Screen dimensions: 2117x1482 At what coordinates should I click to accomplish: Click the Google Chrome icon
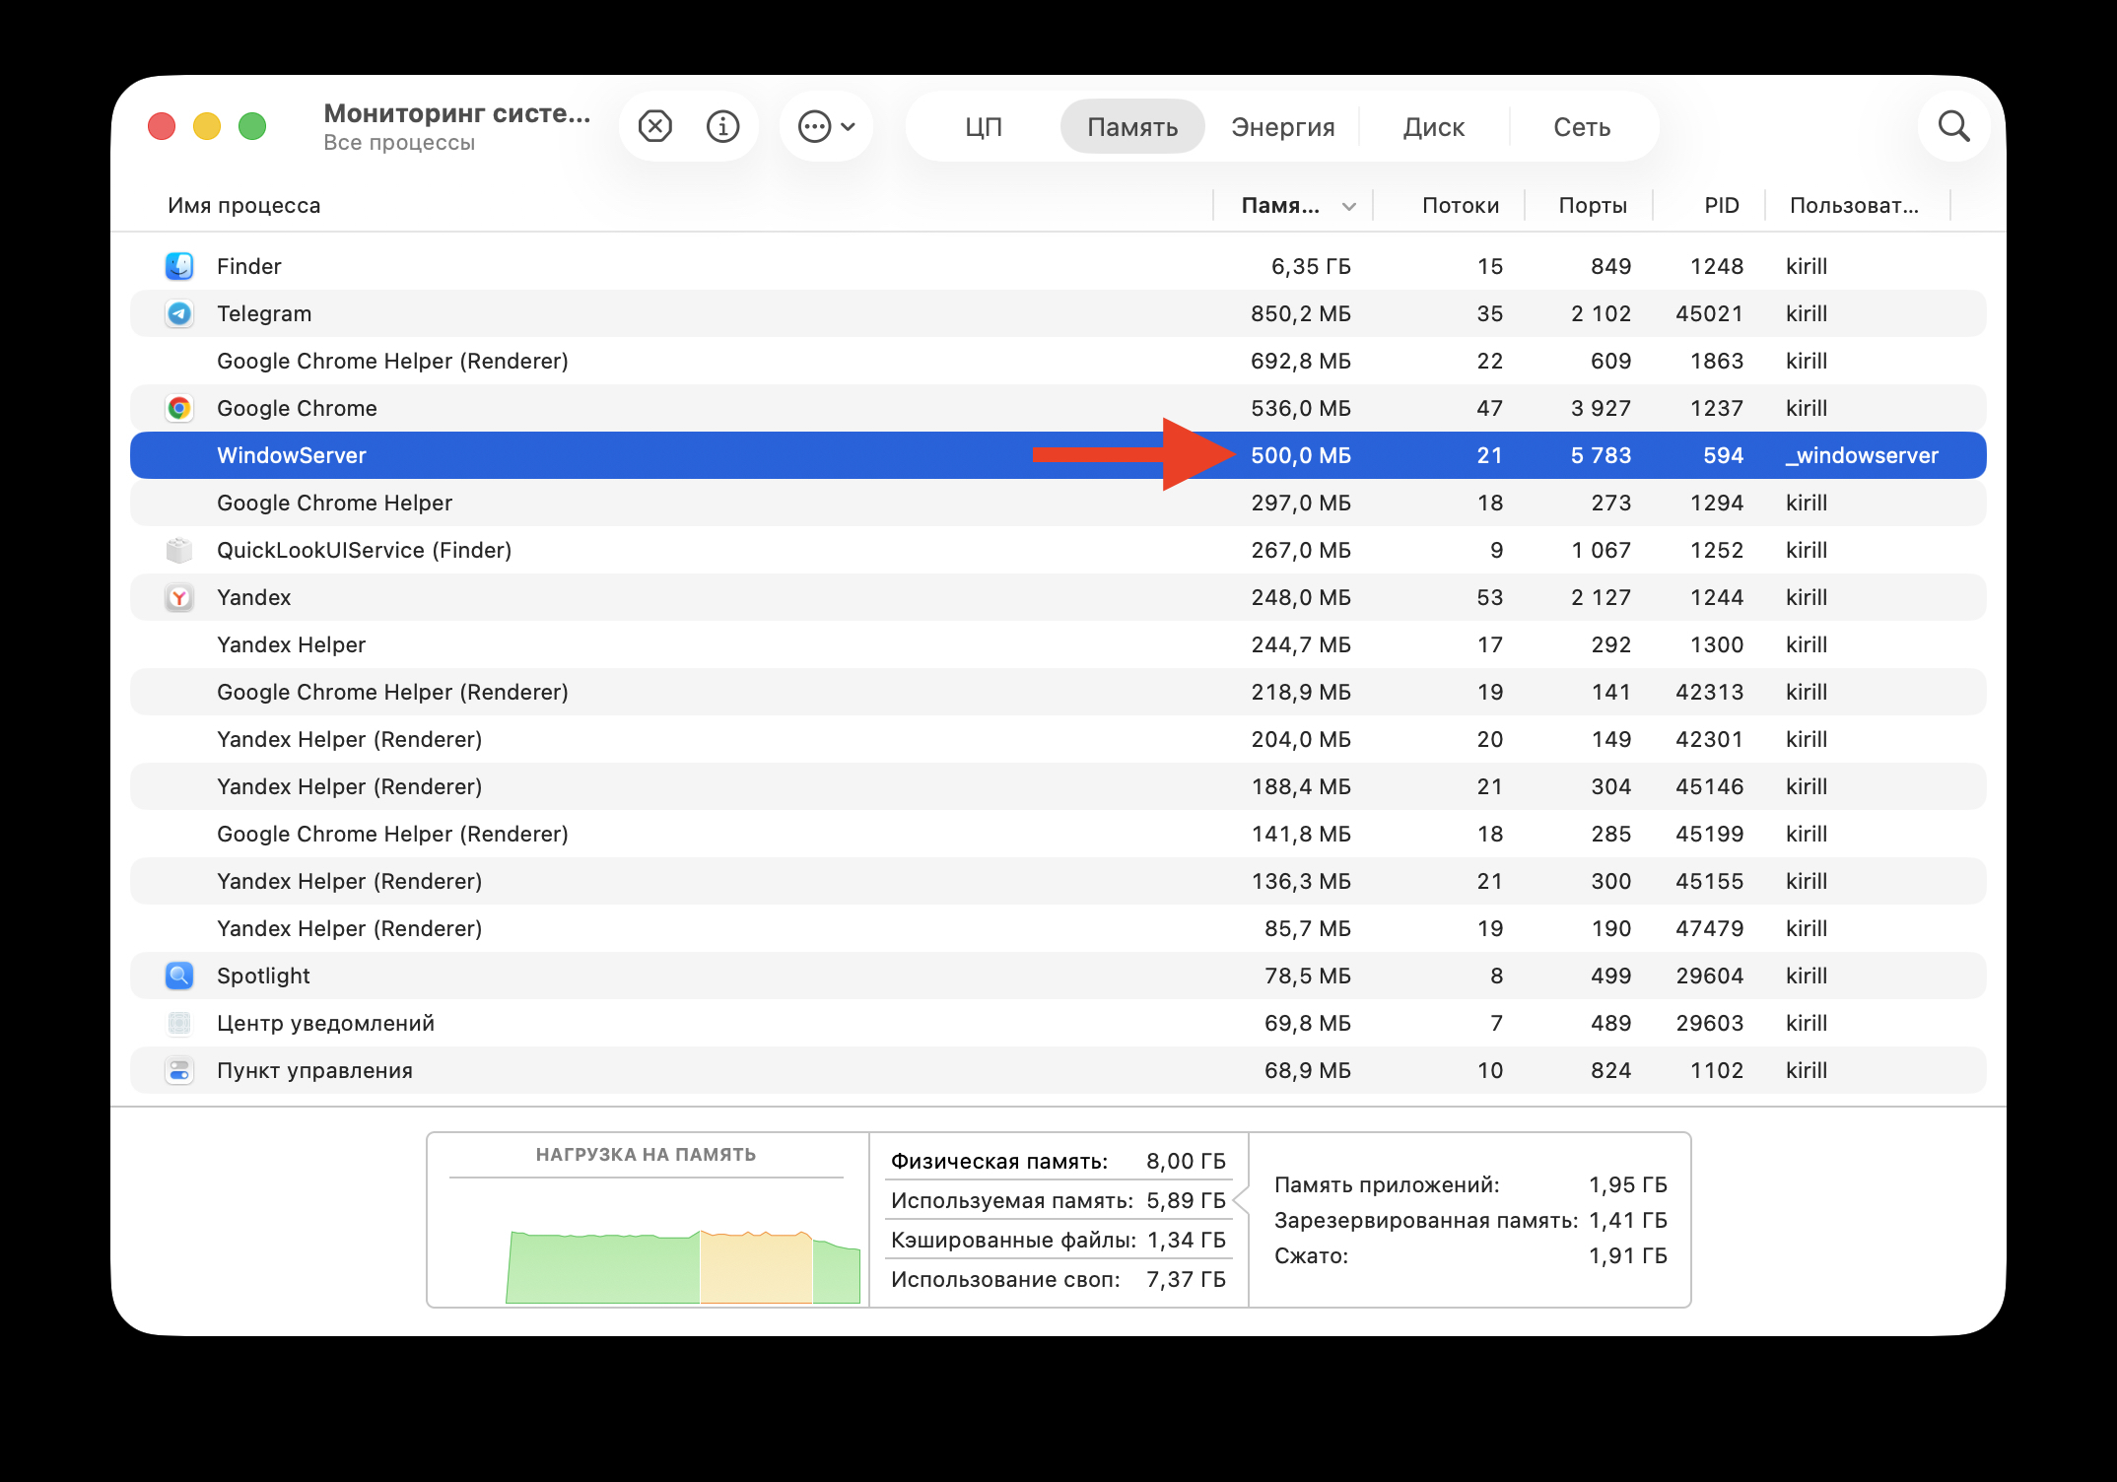(179, 407)
